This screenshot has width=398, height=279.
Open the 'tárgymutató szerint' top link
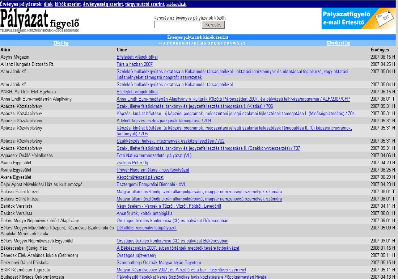145,4
